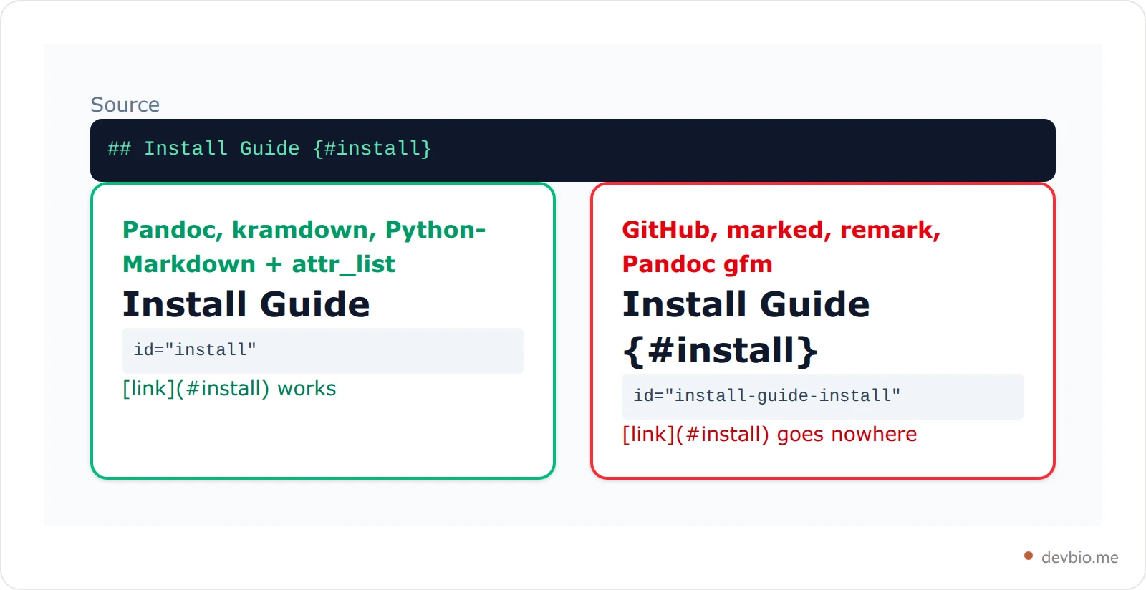Click the "Install Guide" heading in the green card
Viewport: 1146px width, 590px height.
click(246, 304)
